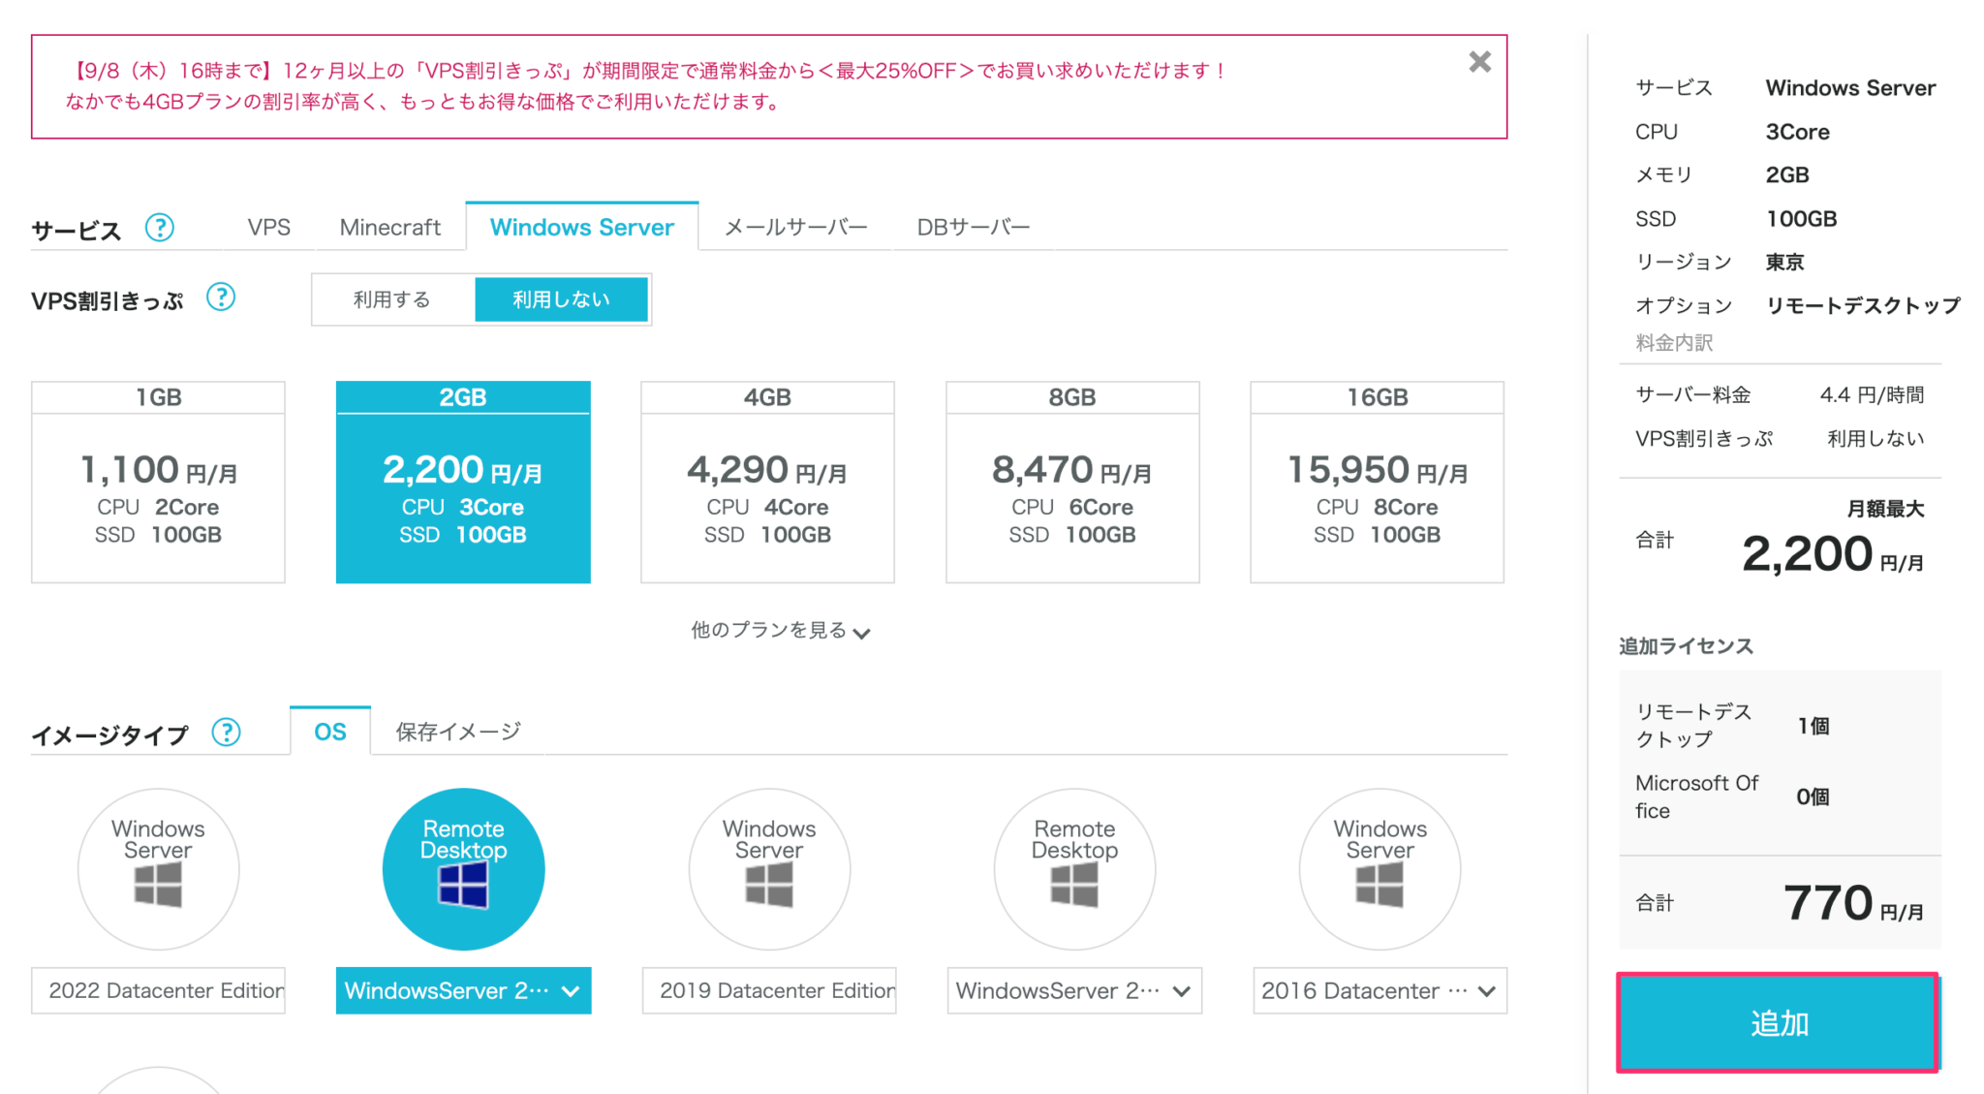Switch to the 保存イメージ tab
Image resolution: width=1984 pixels, height=1094 pixels.
pyautogui.click(x=458, y=732)
